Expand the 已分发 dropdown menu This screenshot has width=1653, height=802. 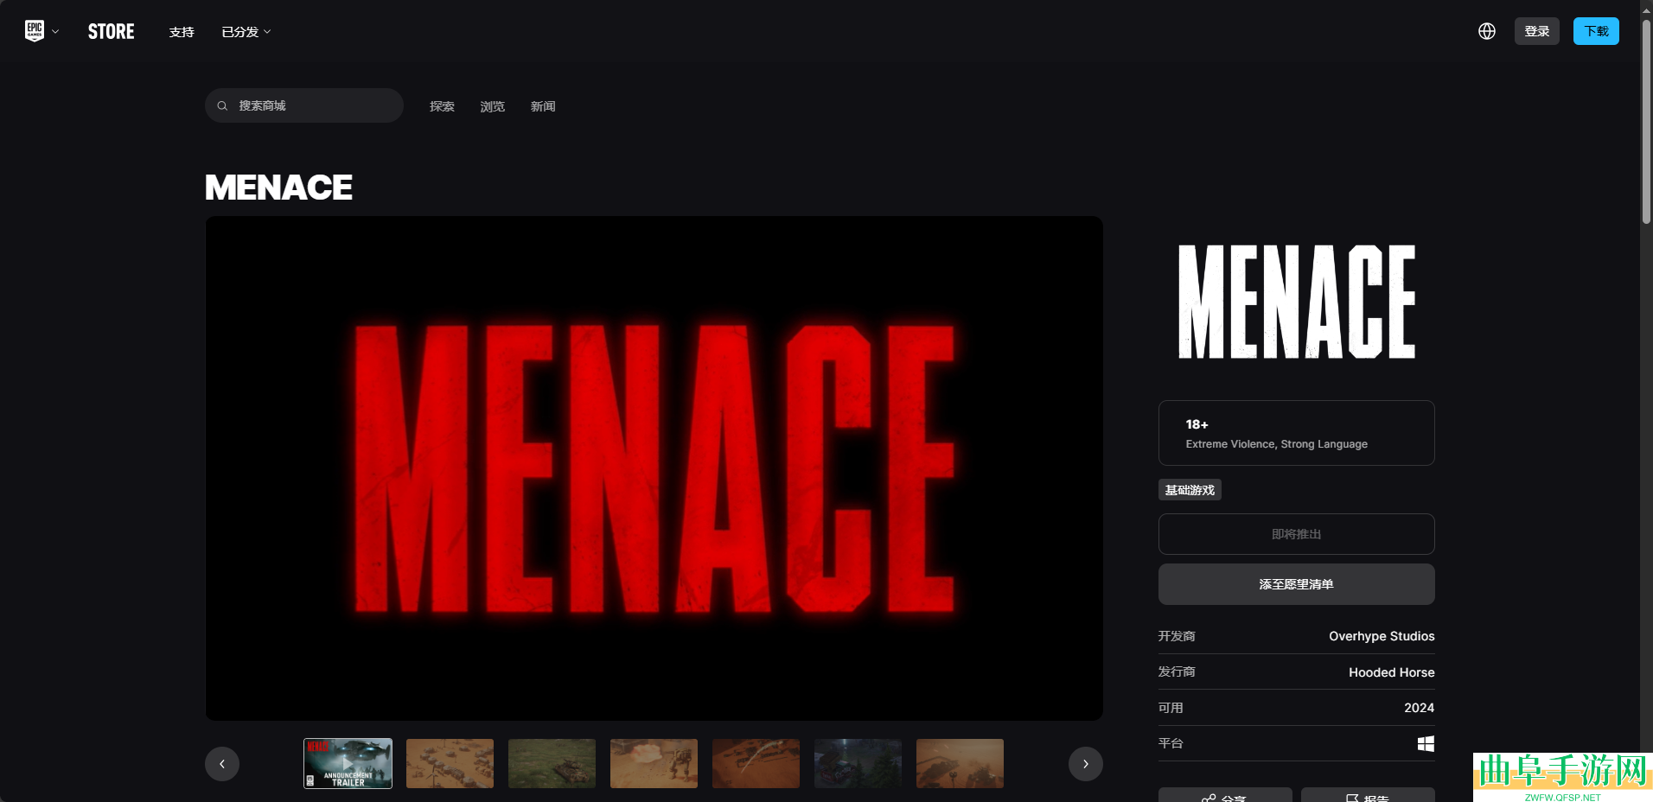tap(246, 32)
